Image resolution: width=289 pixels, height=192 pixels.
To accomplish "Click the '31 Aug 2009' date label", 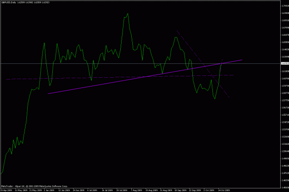I will click(166, 190).
